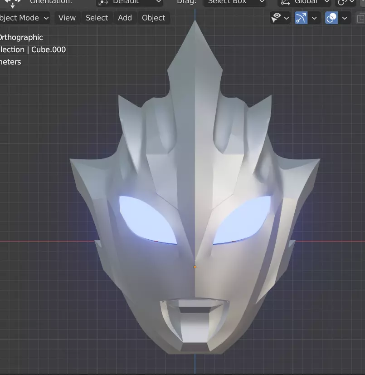This screenshot has height=375, width=365.
Task: Open the View menu
Action: point(67,18)
